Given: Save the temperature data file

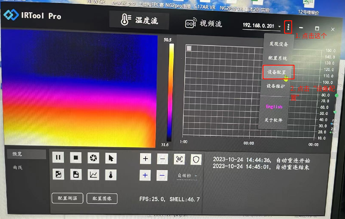Looking at the screenshot, I should (x=76, y=174).
